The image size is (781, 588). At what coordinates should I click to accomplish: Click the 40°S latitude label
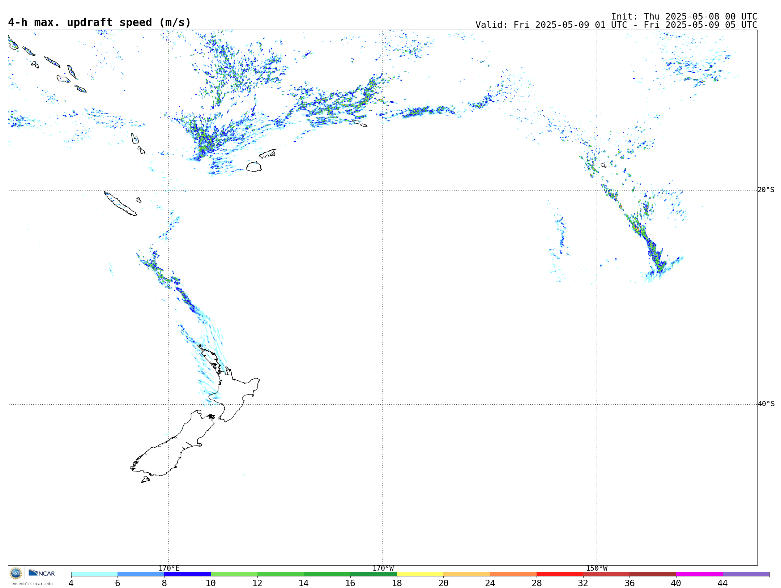pyautogui.click(x=766, y=404)
